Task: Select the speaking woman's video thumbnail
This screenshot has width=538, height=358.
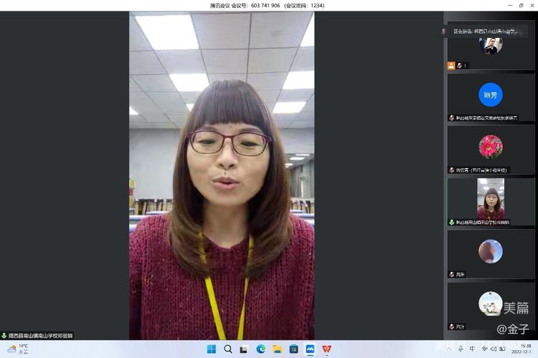Action: coord(491,202)
